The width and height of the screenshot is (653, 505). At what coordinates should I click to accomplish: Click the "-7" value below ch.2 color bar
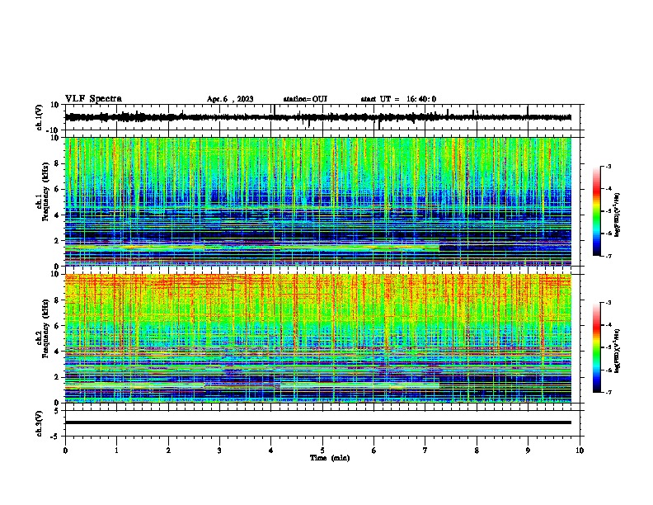[x=608, y=392]
